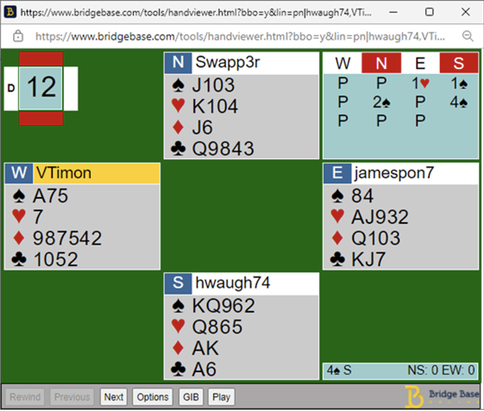Image resolution: width=484 pixels, height=411 pixels.
Task: Click West's spade holding A75
Action: (50, 196)
